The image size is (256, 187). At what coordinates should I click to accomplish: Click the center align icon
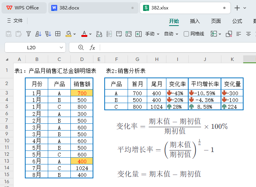coord(248,34)
